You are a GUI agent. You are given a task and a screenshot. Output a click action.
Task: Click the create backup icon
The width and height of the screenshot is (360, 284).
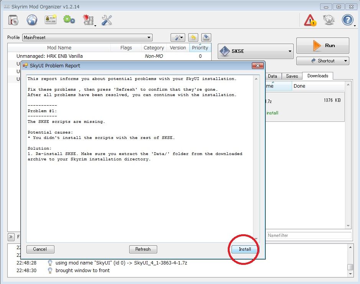206,38
